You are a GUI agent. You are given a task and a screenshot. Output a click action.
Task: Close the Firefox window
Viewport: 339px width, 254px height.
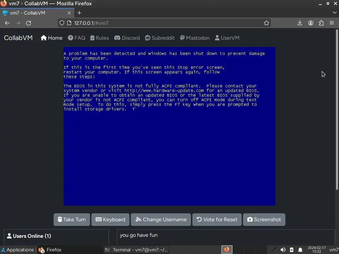pos(335,4)
